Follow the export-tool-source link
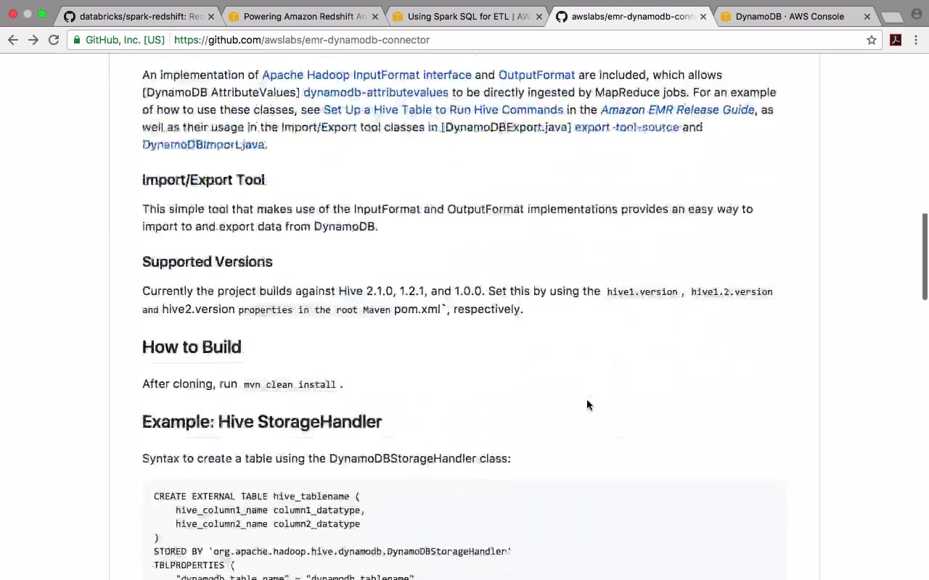The width and height of the screenshot is (929, 580). tap(627, 127)
